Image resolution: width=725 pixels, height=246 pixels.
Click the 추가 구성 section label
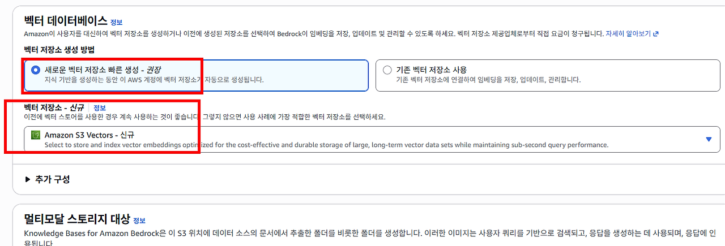point(53,179)
